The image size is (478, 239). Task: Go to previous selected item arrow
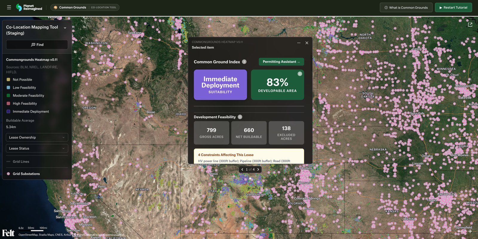tap(242, 169)
